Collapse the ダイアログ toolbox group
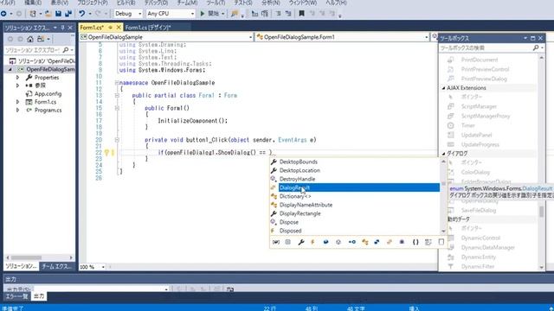The height and width of the screenshot is (311, 554). click(x=444, y=154)
